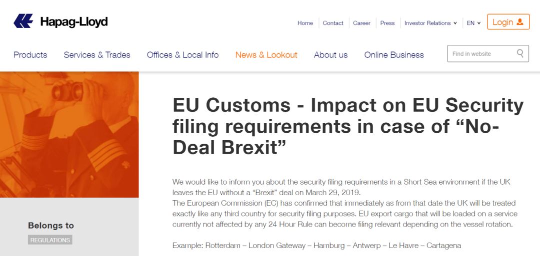The height and width of the screenshot is (256, 540).
Task: Open Services & Trades menu
Action: (97, 55)
